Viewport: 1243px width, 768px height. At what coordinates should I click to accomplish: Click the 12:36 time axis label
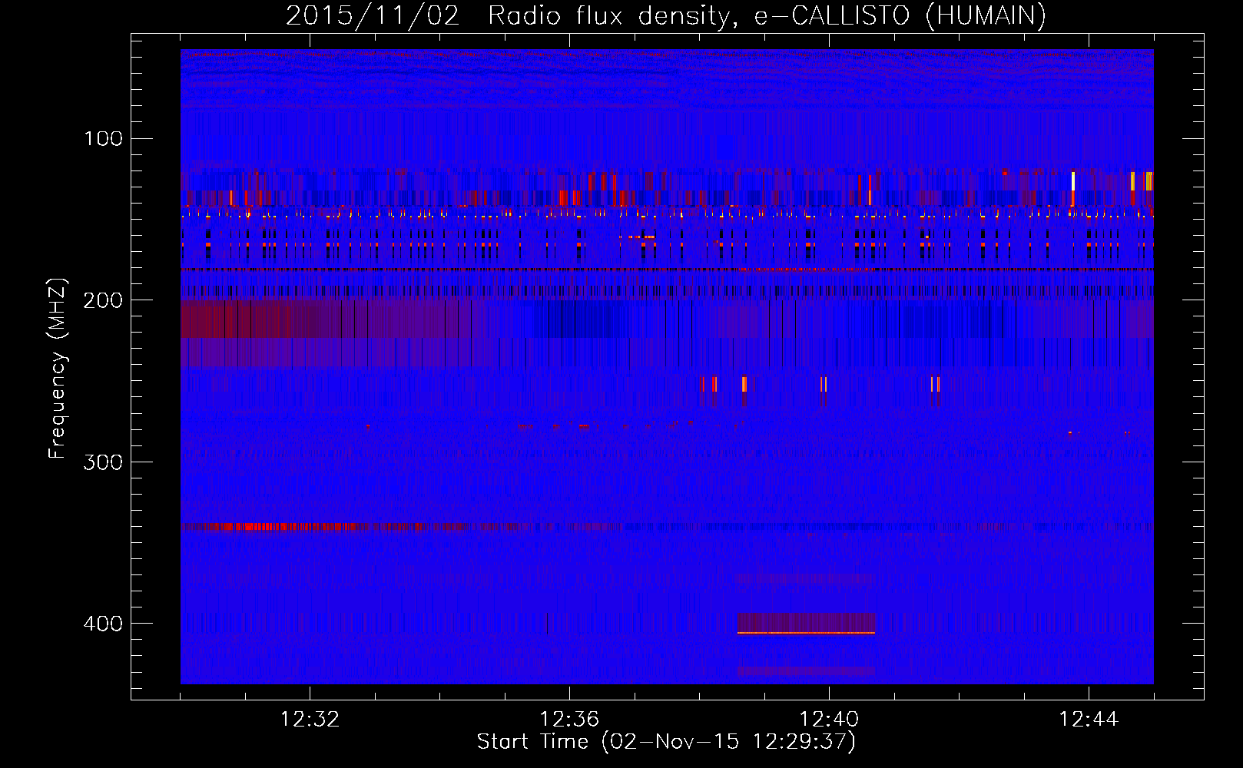click(569, 720)
